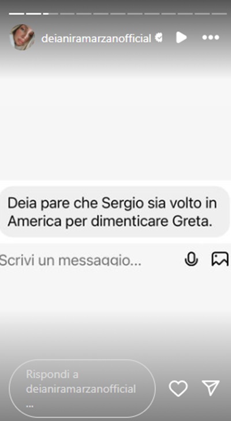Viewport: 231px width, 421px height.
Task: Jump to the second story progress segment
Action: 33,13
